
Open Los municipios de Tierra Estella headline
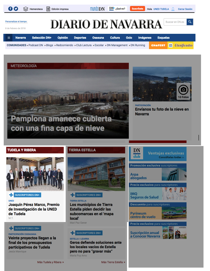tap(92, 211)
